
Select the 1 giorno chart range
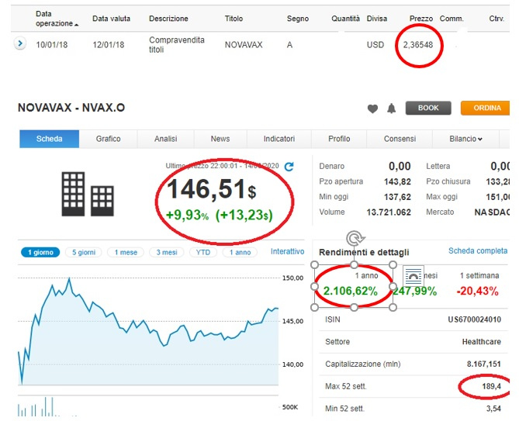tap(40, 252)
